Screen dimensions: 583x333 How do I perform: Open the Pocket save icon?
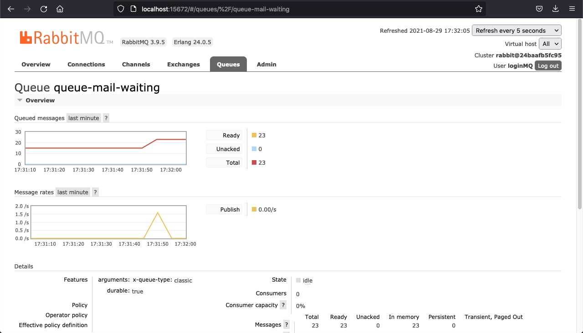coord(539,9)
